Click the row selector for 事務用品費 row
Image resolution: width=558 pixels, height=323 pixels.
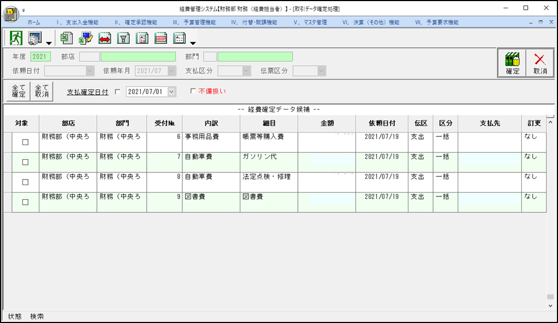8,142
